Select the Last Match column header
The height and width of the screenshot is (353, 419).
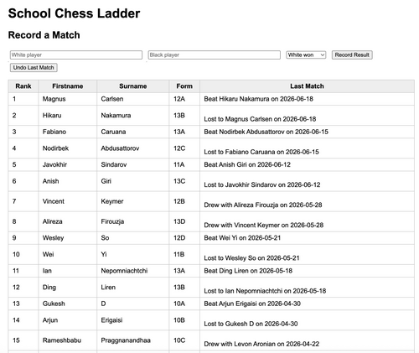click(x=307, y=86)
